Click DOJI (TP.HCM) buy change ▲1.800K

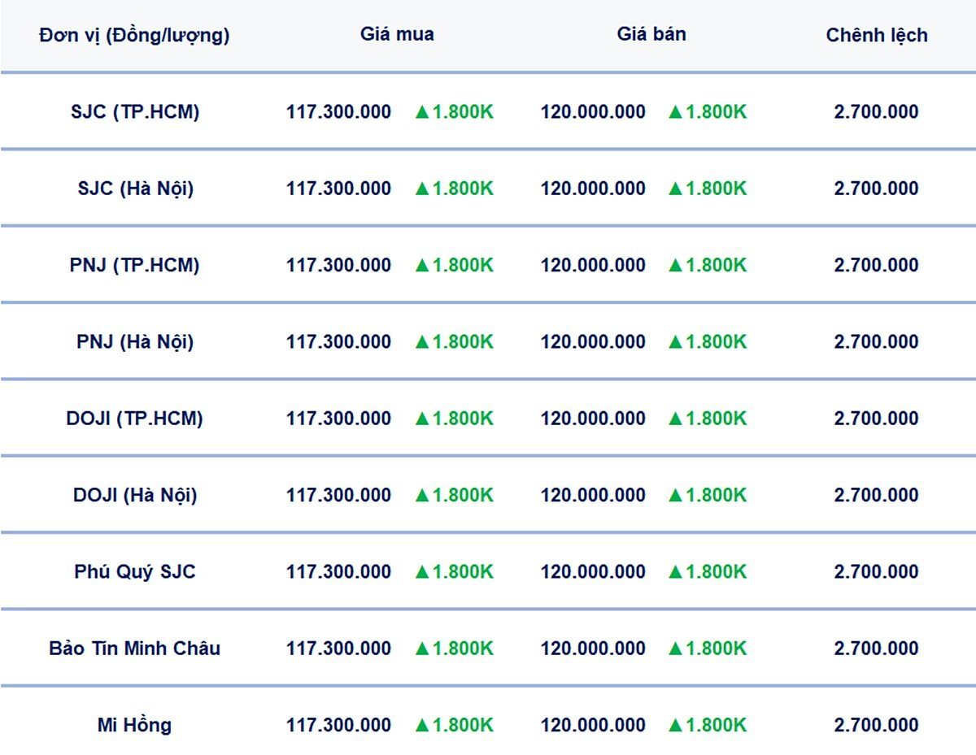click(x=454, y=419)
